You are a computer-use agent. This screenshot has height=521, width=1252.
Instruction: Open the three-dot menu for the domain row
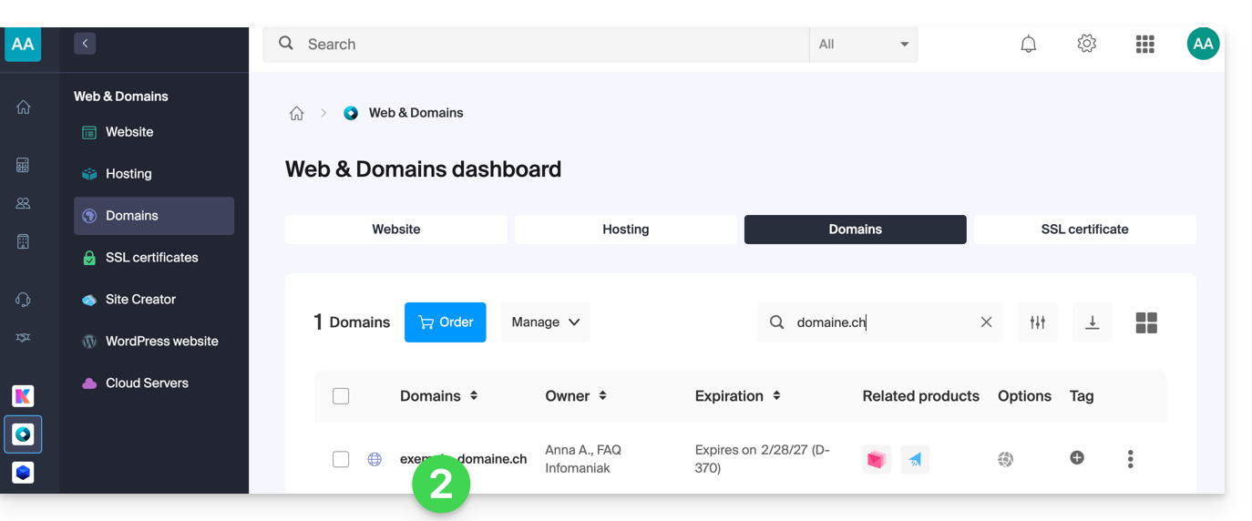pos(1130,459)
